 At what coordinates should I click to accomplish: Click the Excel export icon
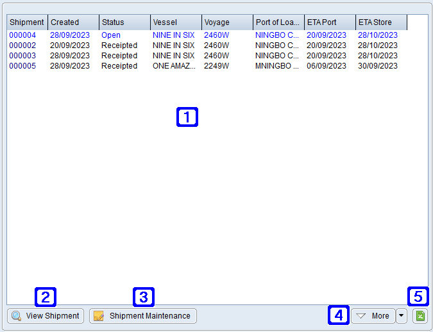420,316
